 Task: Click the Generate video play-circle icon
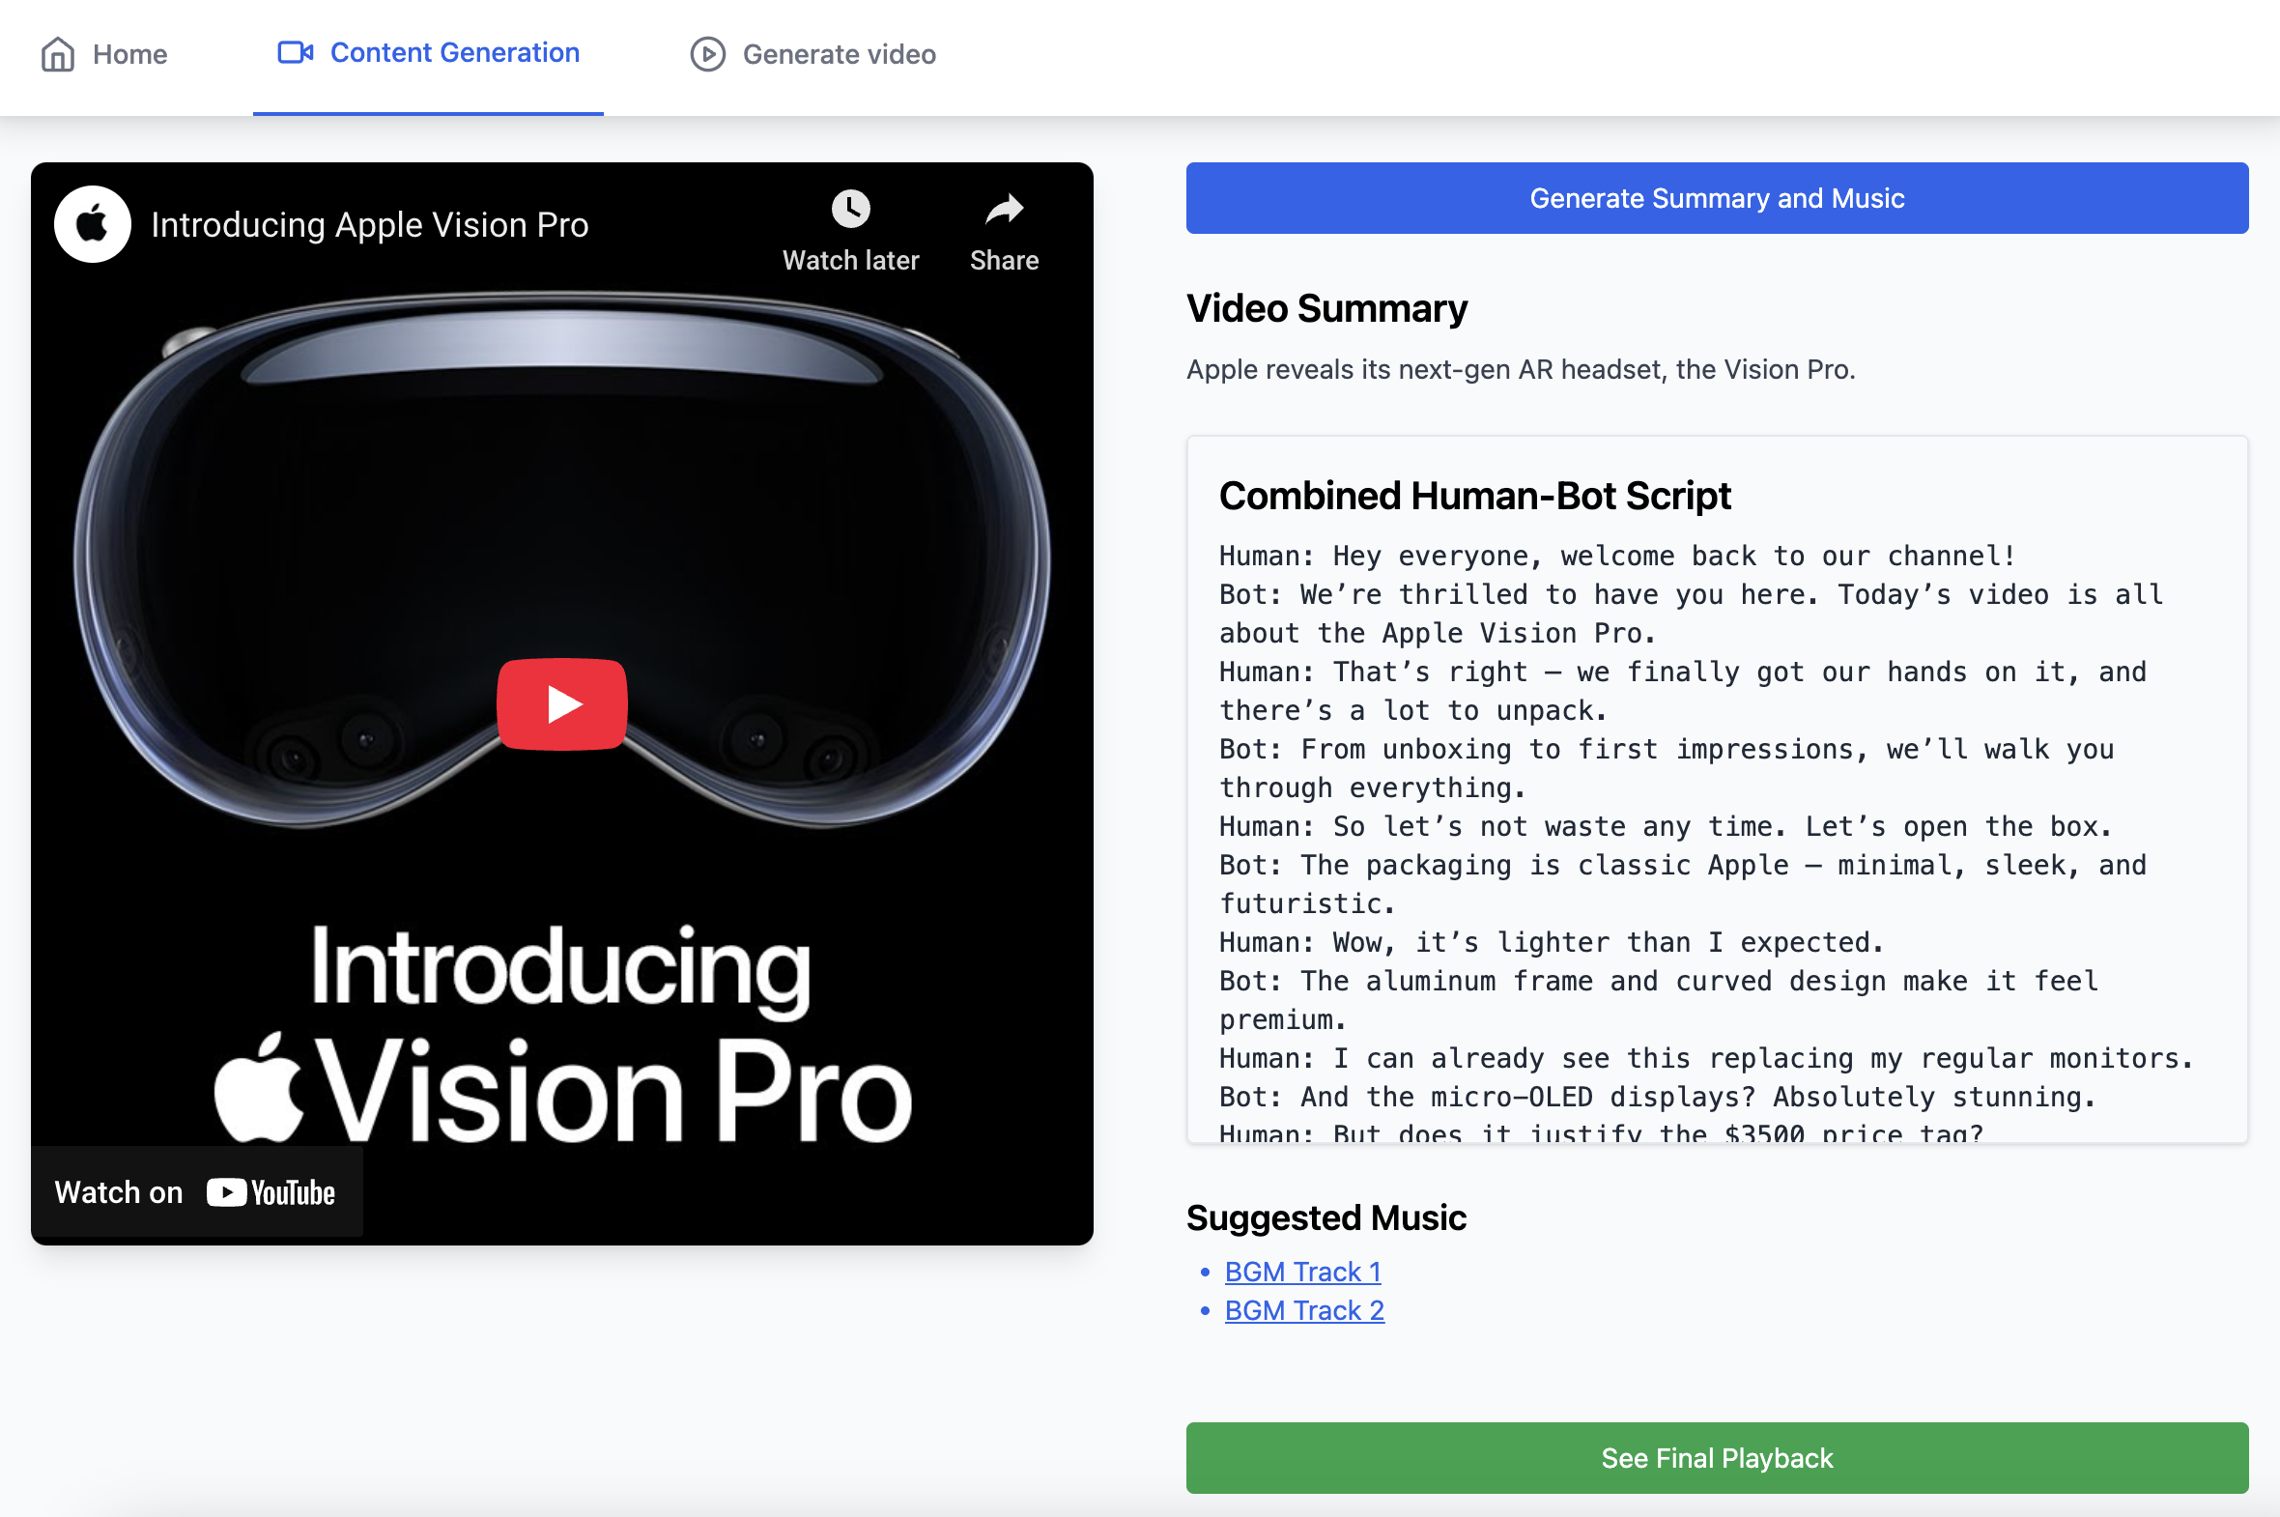click(707, 54)
